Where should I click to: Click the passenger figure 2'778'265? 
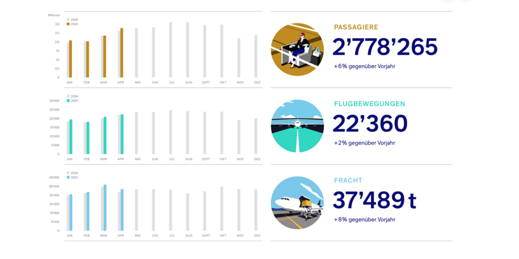coord(385,47)
